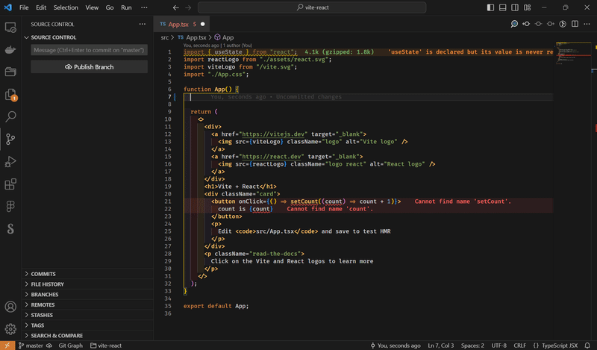Select the Source Control branch icon in activity bar
This screenshot has width=597, height=350.
(x=10, y=139)
